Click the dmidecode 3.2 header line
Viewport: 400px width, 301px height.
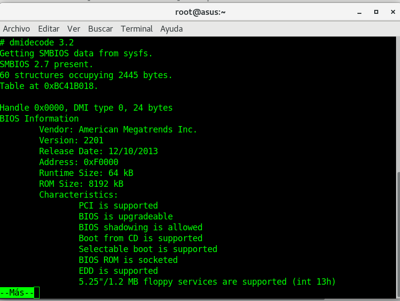[x=37, y=43]
